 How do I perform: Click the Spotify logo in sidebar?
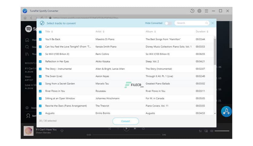tap(28, 29)
